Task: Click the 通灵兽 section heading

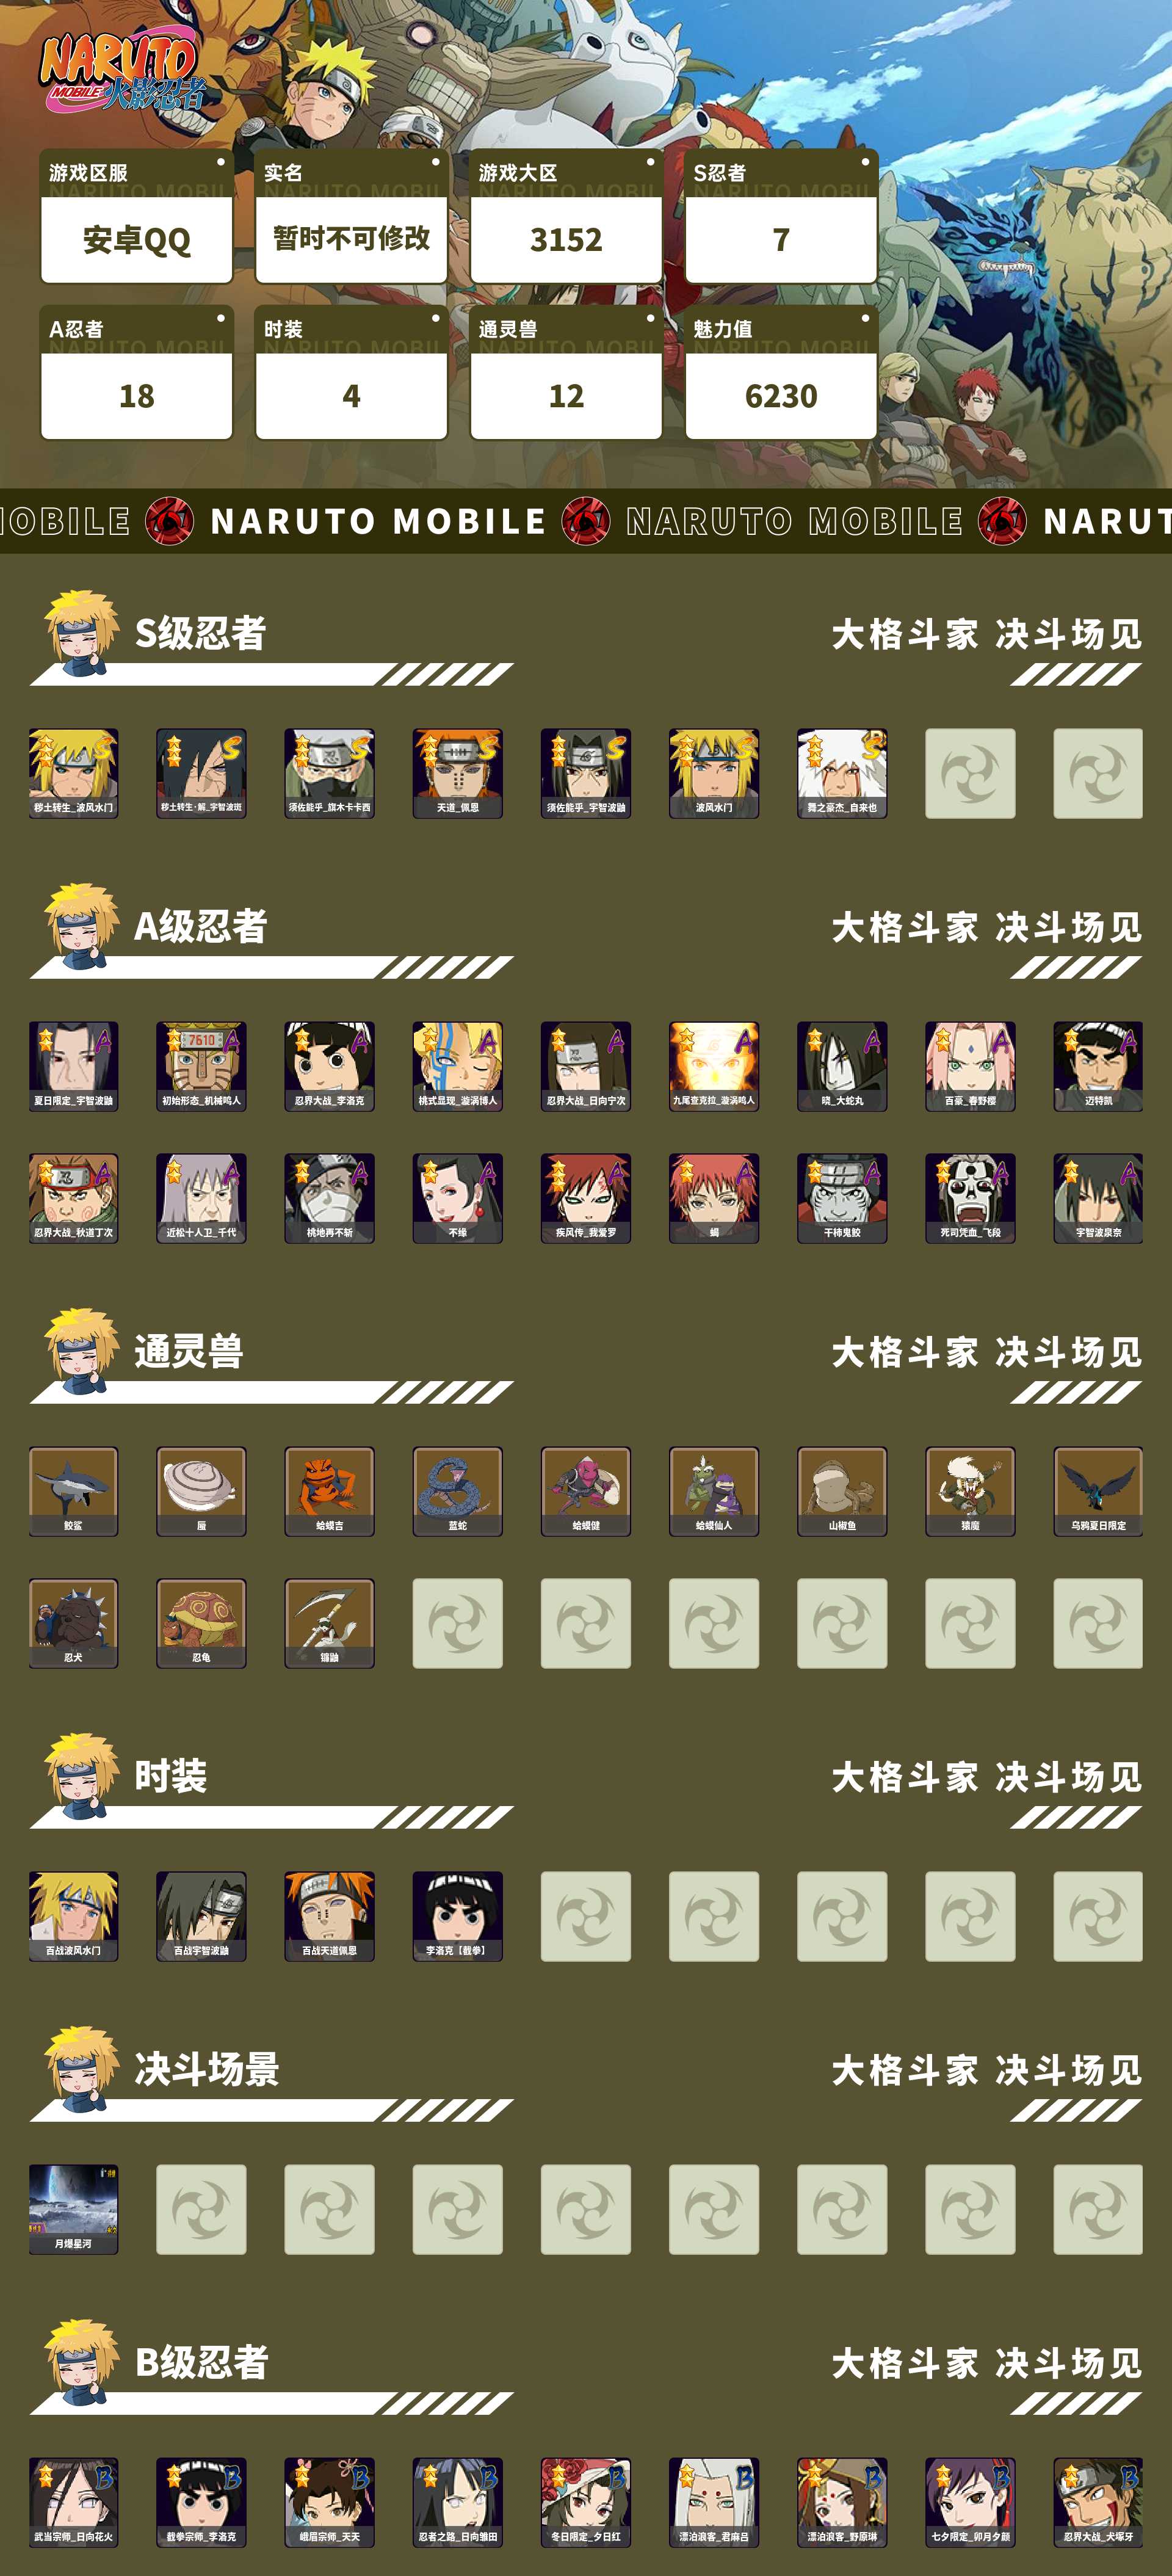Action: pyautogui.click(x=189, y=1351)
